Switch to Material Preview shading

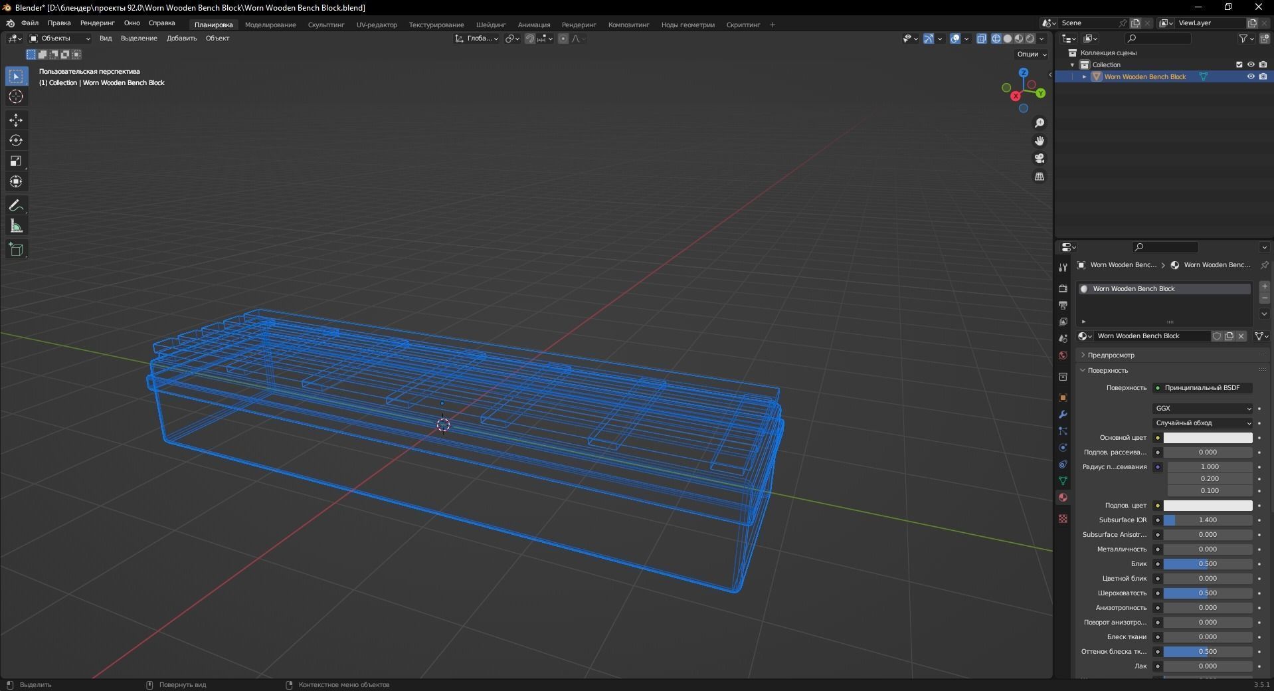1019,39
